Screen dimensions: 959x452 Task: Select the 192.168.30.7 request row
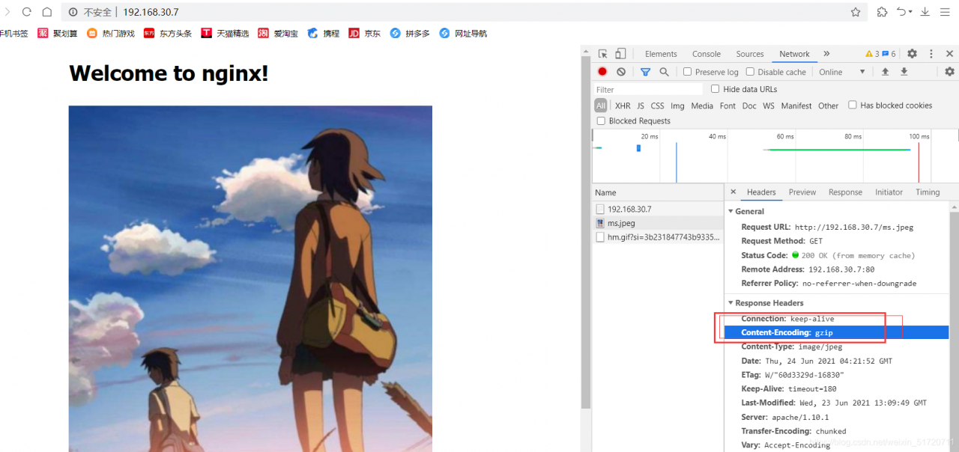pos(658,210)
